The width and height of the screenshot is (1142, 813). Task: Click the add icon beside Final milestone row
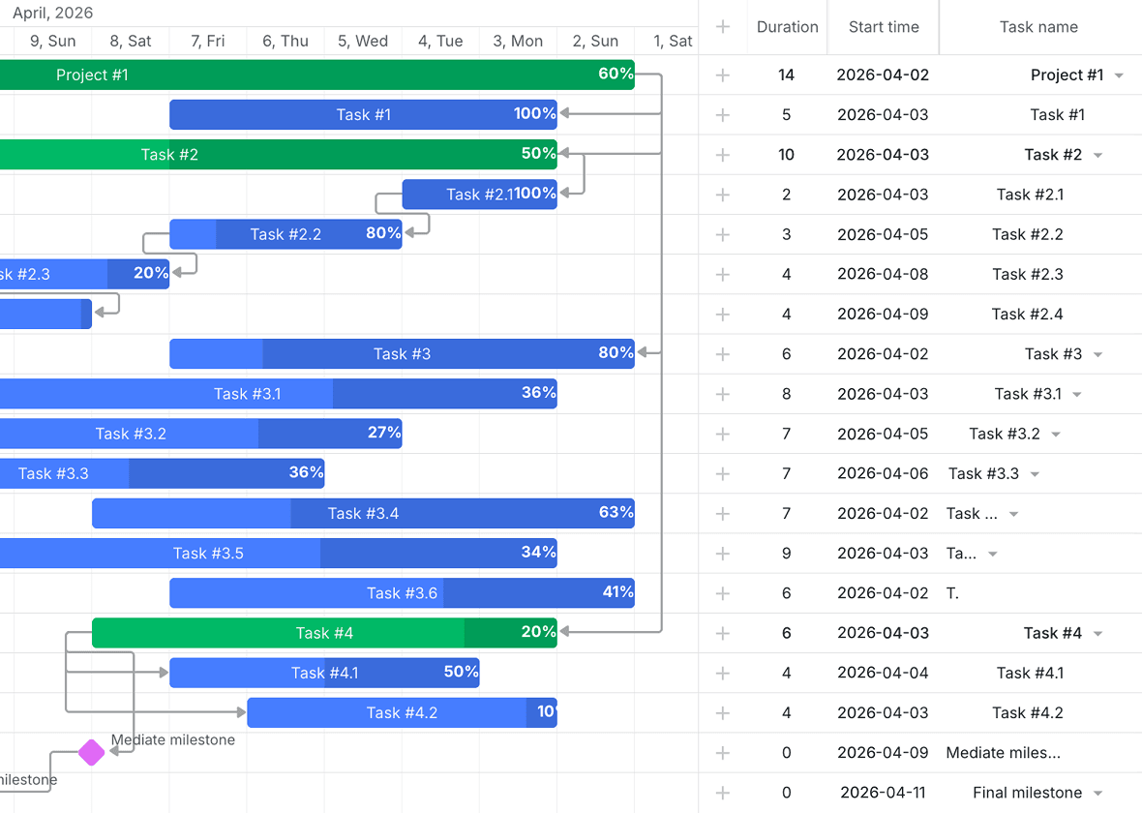click(x=723, y=793)
